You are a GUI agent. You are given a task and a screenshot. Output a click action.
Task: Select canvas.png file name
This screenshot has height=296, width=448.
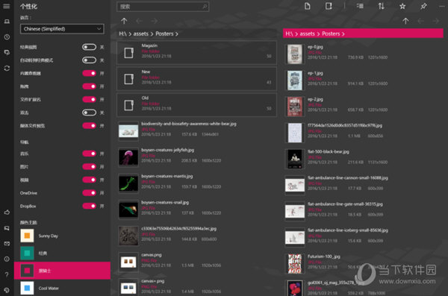click(152, 254)
